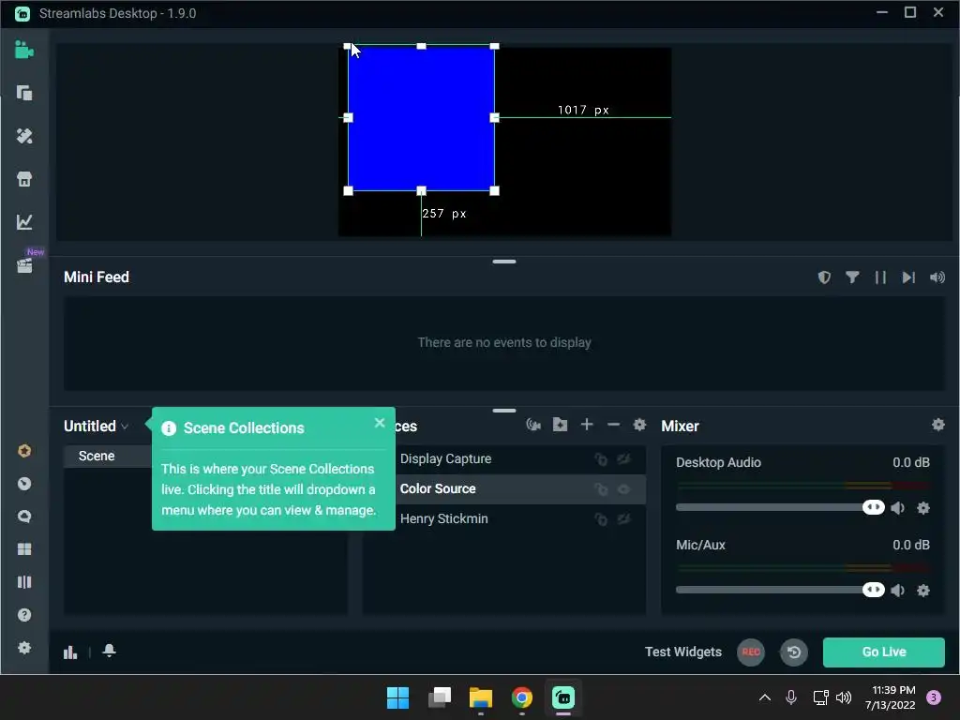Open Task View from taskbar
Image resolution: width=960 pixels, height=720 pixels.
coord(440,697)
